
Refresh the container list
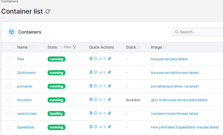point(48,11)
